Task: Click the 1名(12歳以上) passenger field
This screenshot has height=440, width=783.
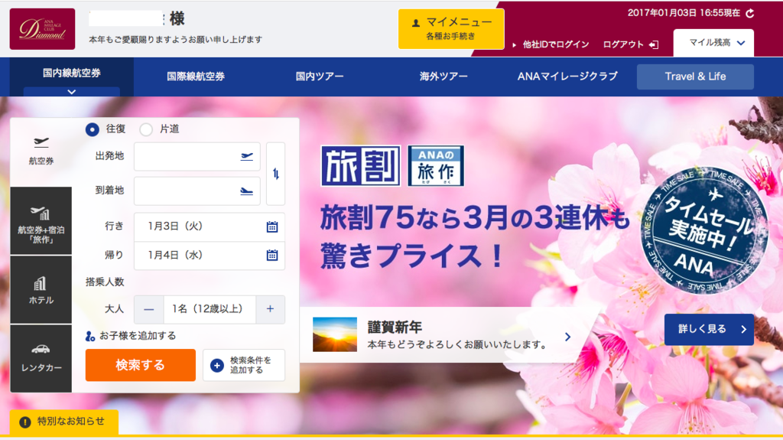Action: pyautogui.click(x=210, y=309)
